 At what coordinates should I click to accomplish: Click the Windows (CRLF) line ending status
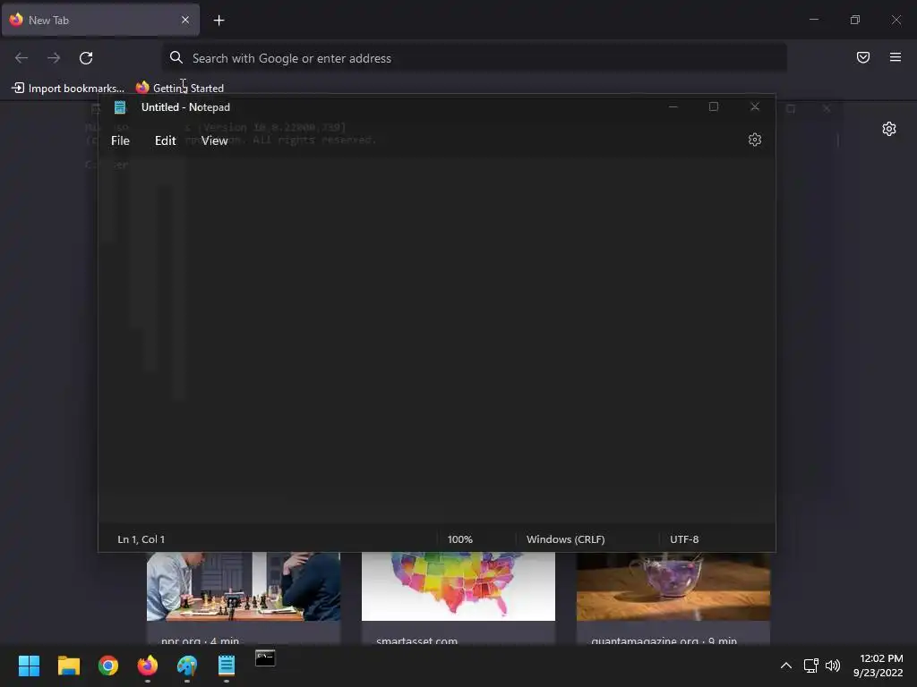[565, 539]
